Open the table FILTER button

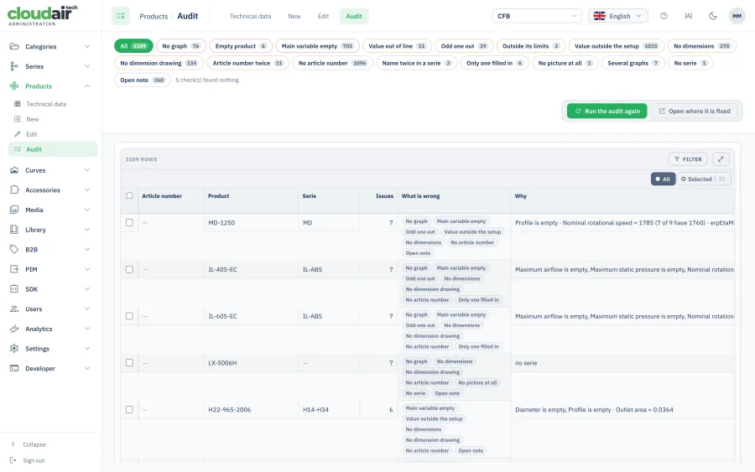pyautogui.click(x=688, y=159)
